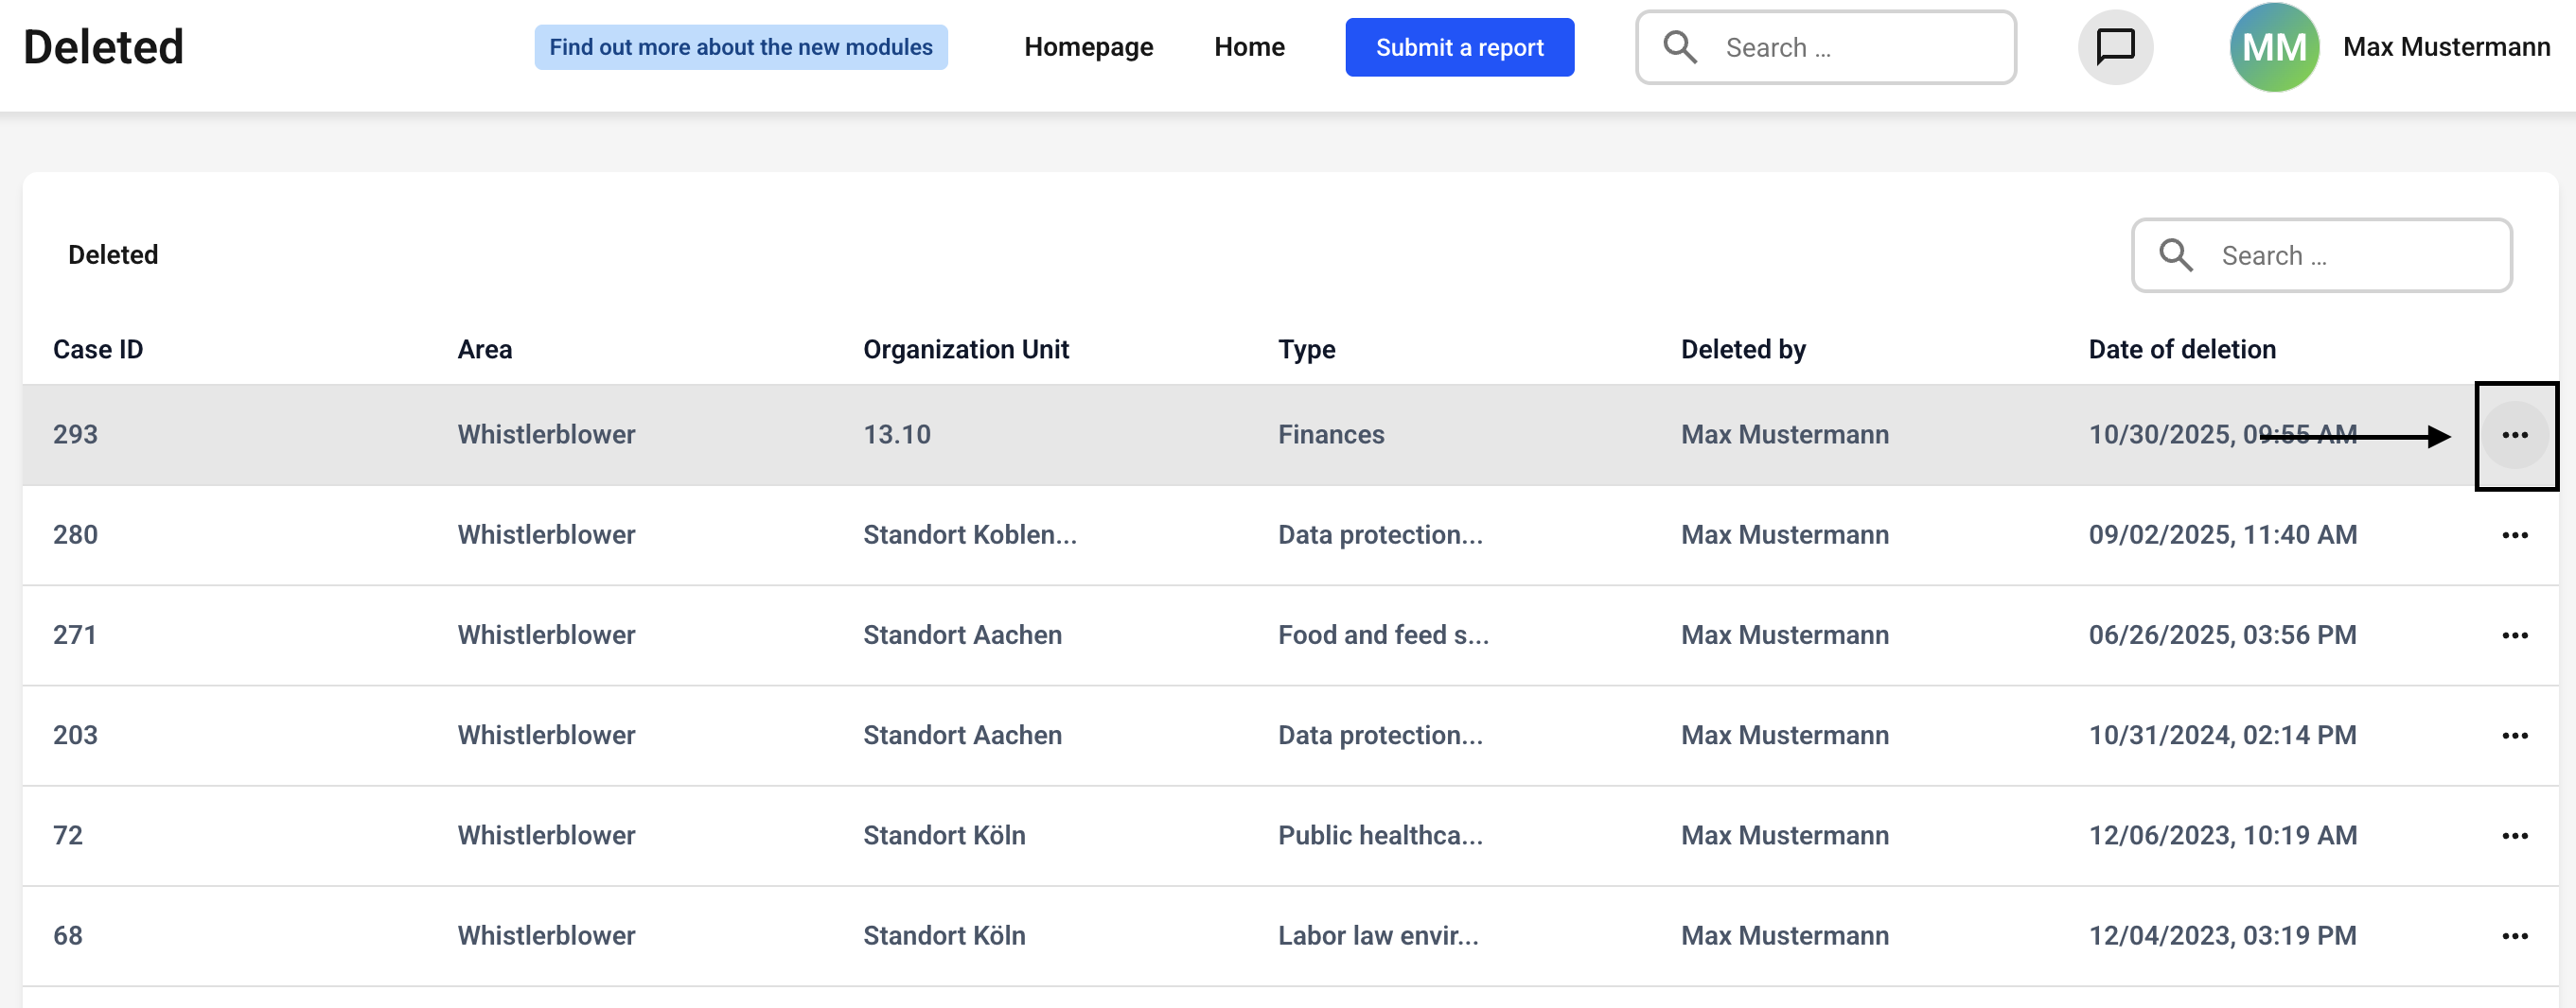2576x1008 pixels.
Task: Open the three-dot menu for case 68
Action: 2514,936
